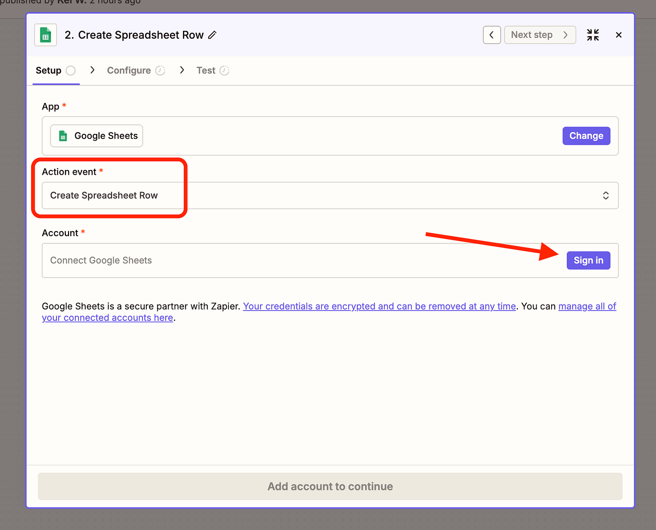Screen dimensions: 656x530
Task: Open the credentials are encrypted link
Action: pyautogui.click(x=379, y=306)
